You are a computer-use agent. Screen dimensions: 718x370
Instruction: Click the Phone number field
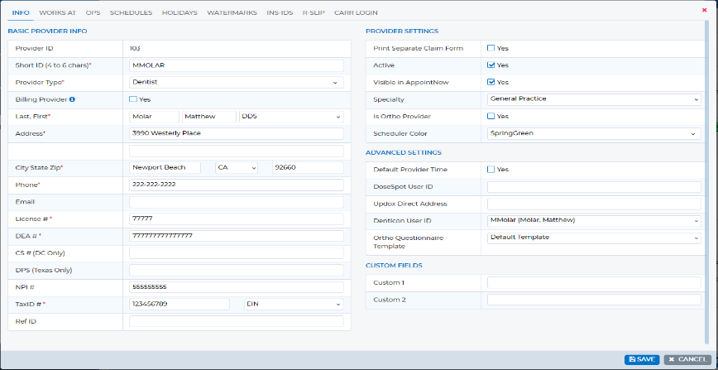pos(237,185)
